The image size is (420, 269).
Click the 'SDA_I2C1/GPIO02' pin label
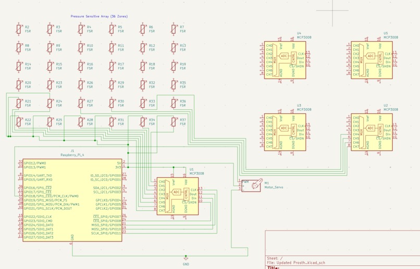[107, 188]
